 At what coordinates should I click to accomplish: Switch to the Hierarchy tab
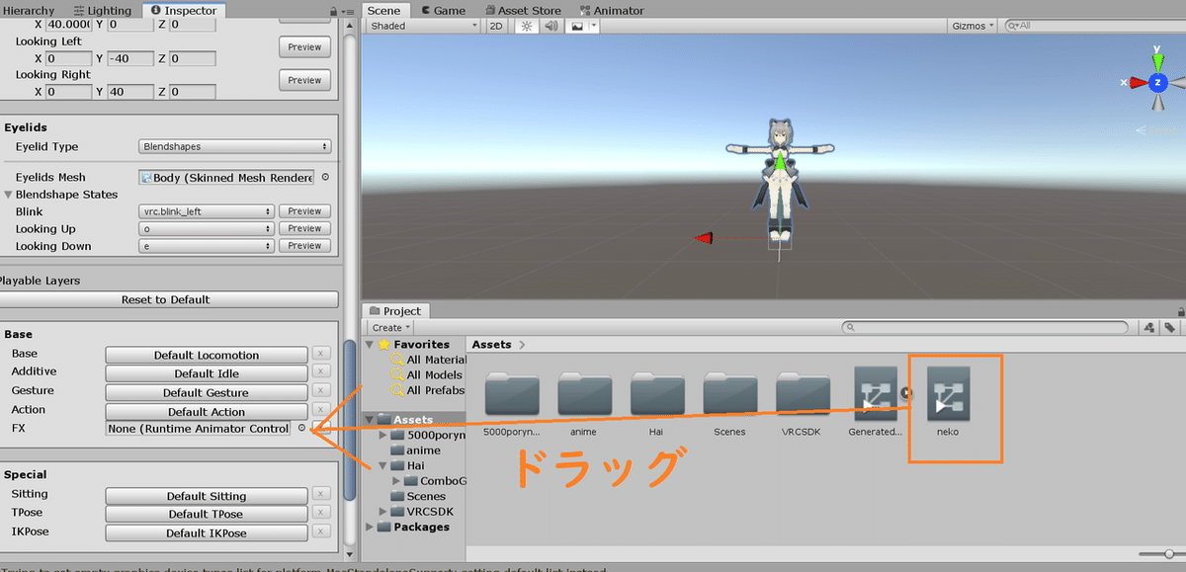click(x=30, y=10)
